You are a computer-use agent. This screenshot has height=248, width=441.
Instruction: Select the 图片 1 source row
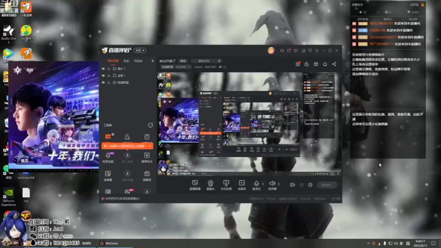pos(128,68)
